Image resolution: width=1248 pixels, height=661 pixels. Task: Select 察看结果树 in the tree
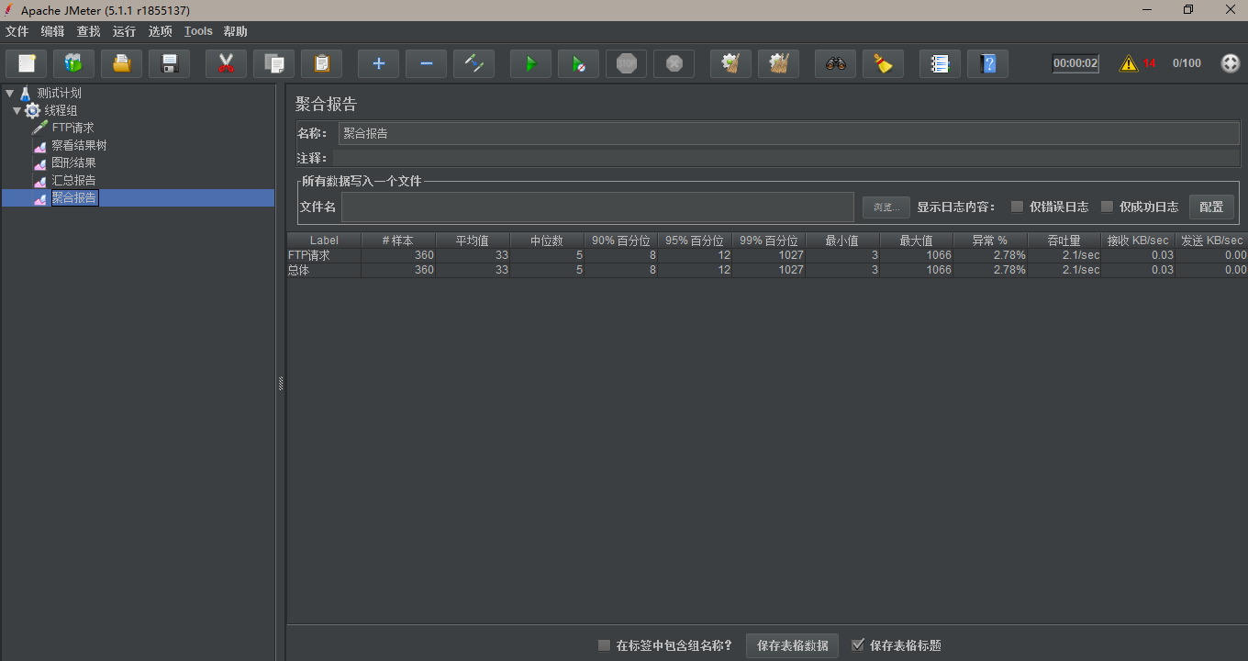click(x=79, y=145)
